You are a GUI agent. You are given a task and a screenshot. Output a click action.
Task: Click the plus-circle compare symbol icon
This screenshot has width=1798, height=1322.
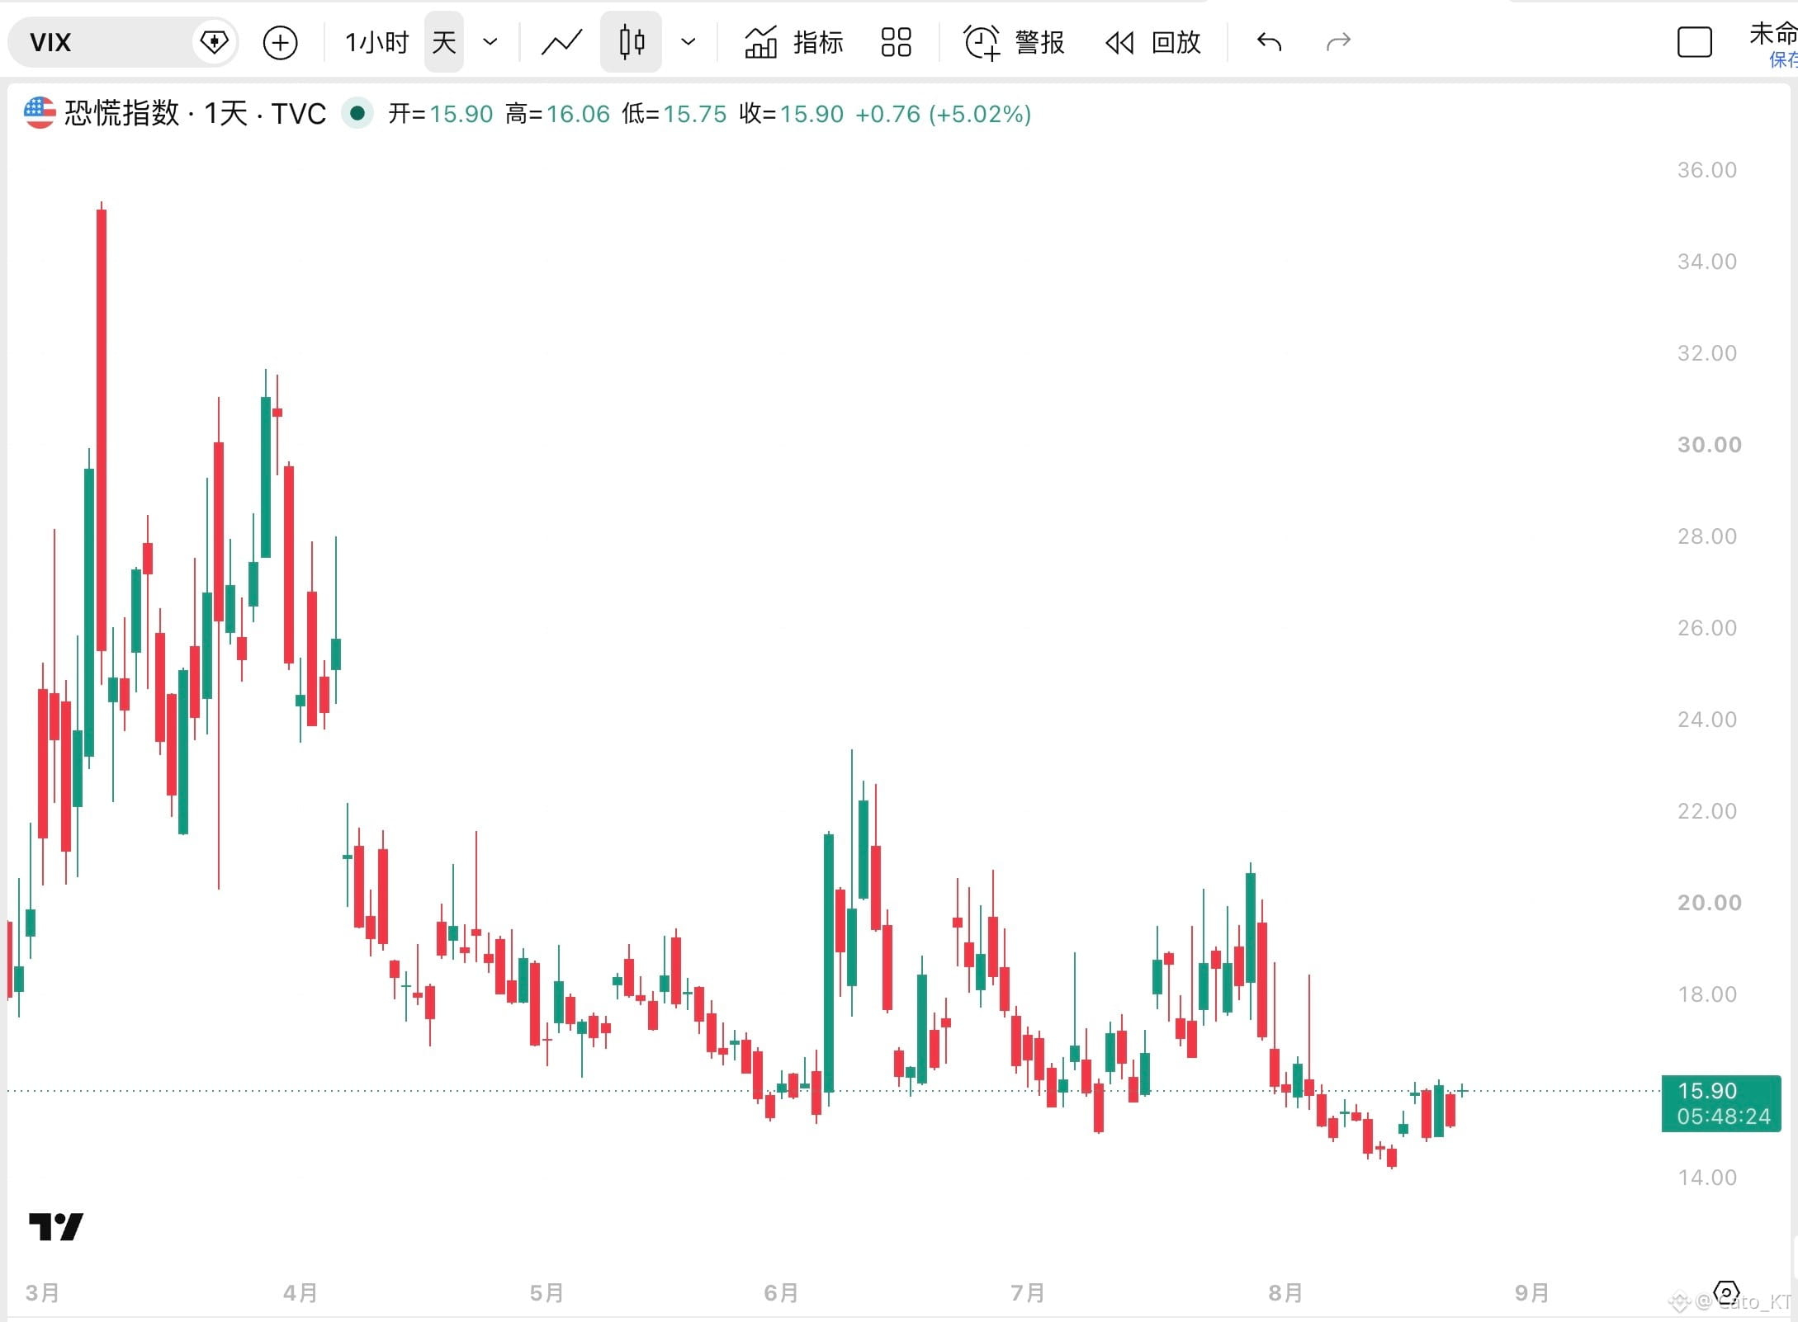point(280,42)
